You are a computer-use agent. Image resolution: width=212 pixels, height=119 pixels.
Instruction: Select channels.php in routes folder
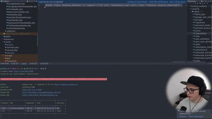[13, 47]
